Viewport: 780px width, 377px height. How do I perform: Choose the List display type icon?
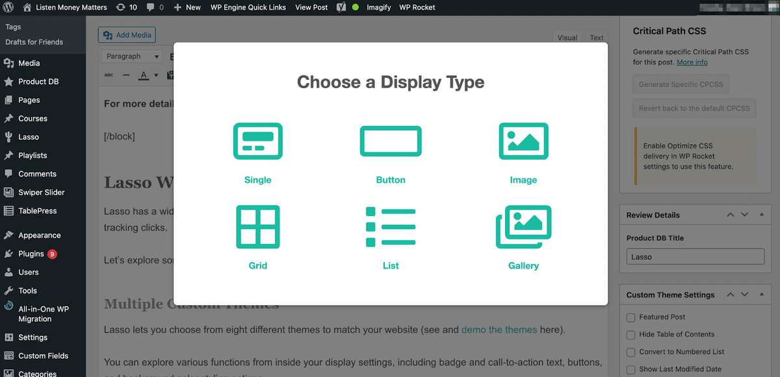tap(391, 226)
